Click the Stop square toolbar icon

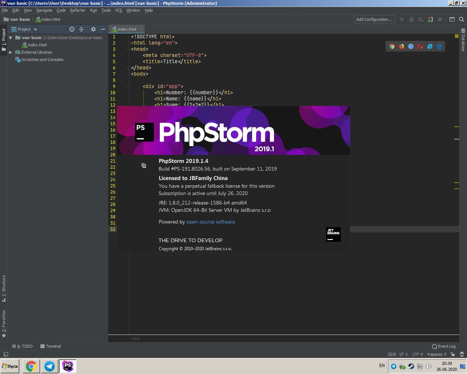(440, 19)
